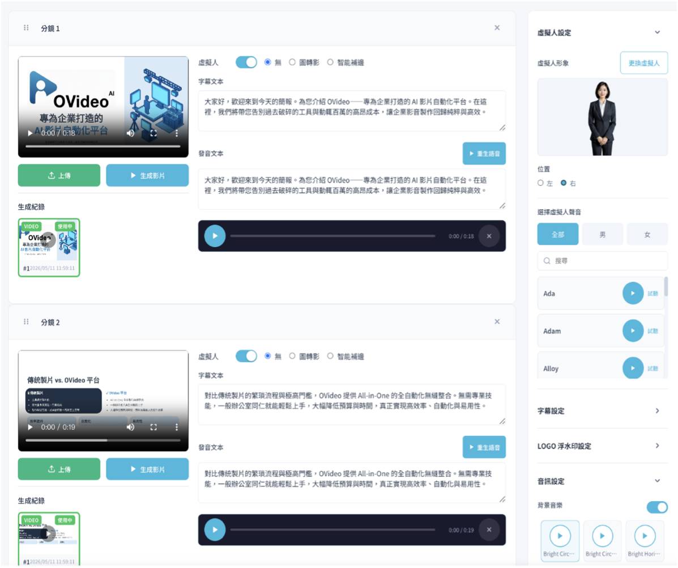Play the 分鏡 2 audio track

coord(215,529)
